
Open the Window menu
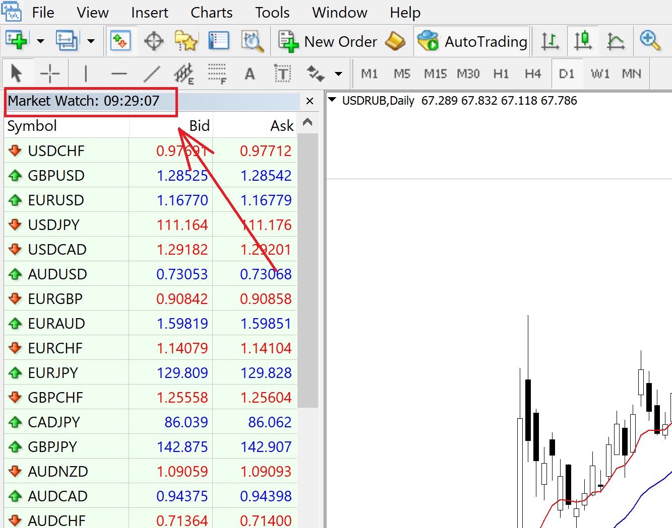pos(340,12)
